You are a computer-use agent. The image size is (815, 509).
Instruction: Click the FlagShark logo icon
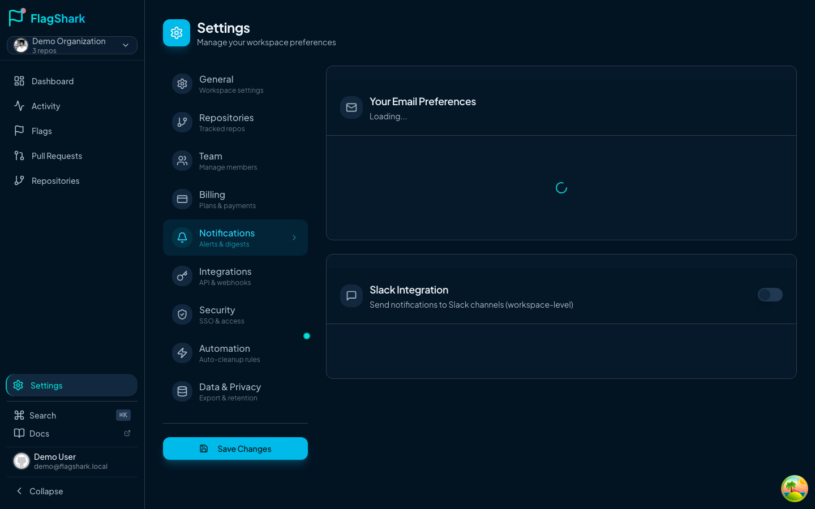click(x=17, y=18)
